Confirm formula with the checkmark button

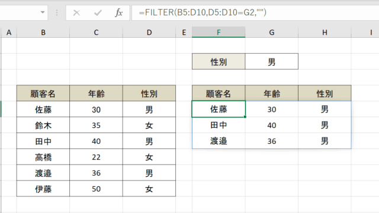tap(98, 12)
